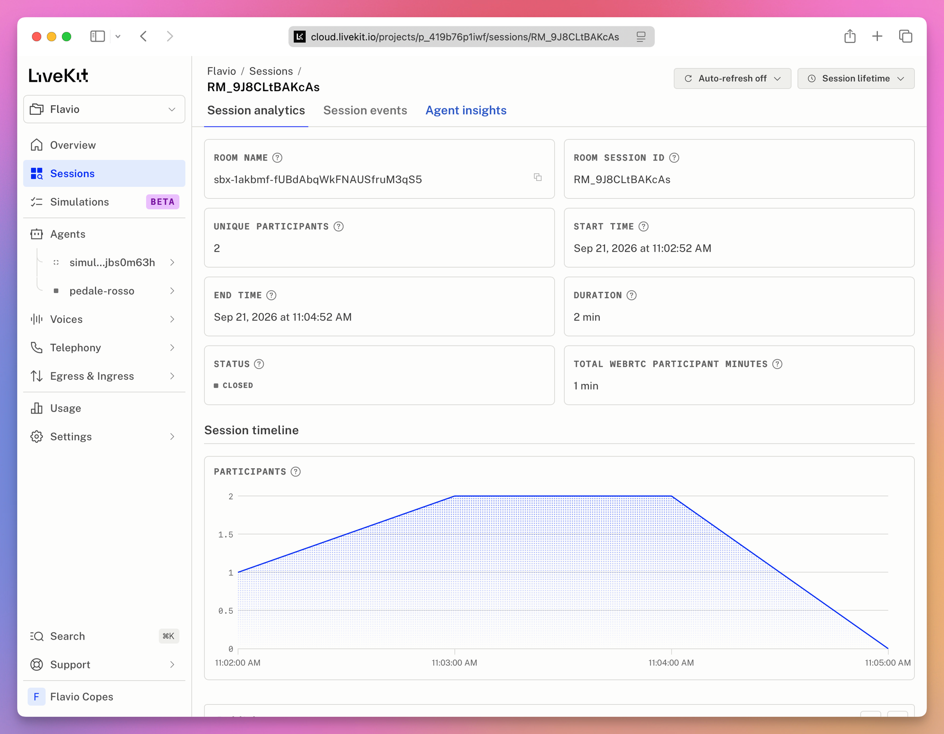Click the Participants chart help icon

tap(295, 472)
